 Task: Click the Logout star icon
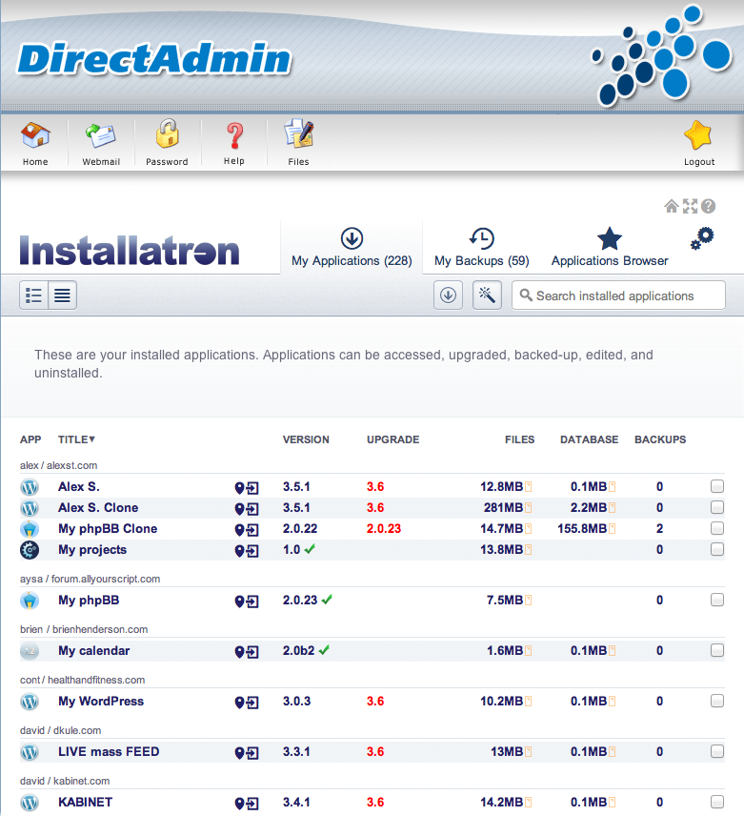click(698, 134)
